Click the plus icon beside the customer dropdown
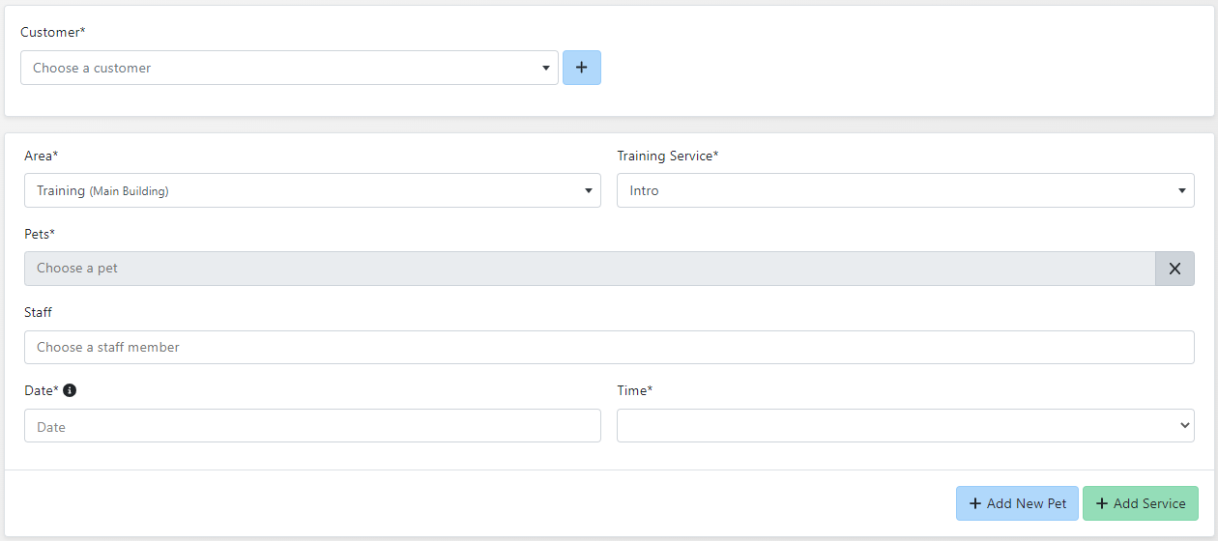Image resolution: width=1218 pixels, height=541 pixels. point(581,68)
